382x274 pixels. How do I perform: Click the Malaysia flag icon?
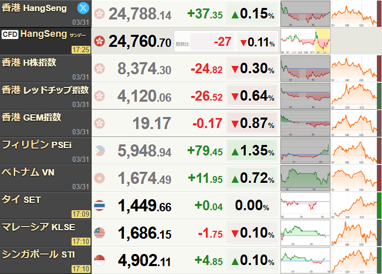click(99, 233)
